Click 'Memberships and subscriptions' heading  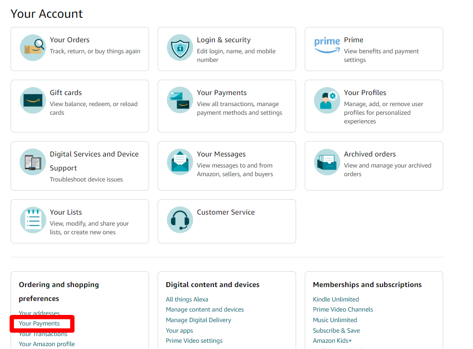point(367,285)
